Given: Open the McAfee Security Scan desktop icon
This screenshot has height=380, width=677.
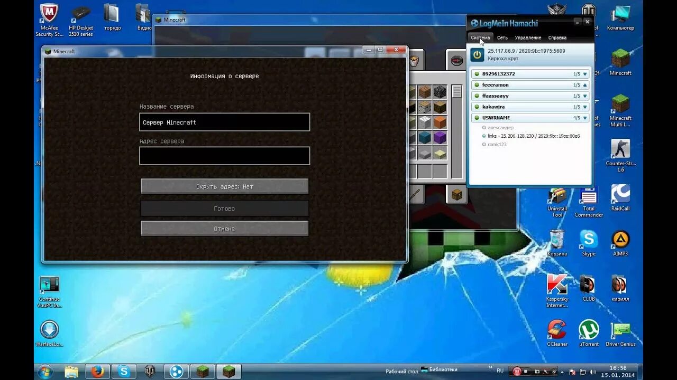Looking at the screenshot, I should pos(49,21).
